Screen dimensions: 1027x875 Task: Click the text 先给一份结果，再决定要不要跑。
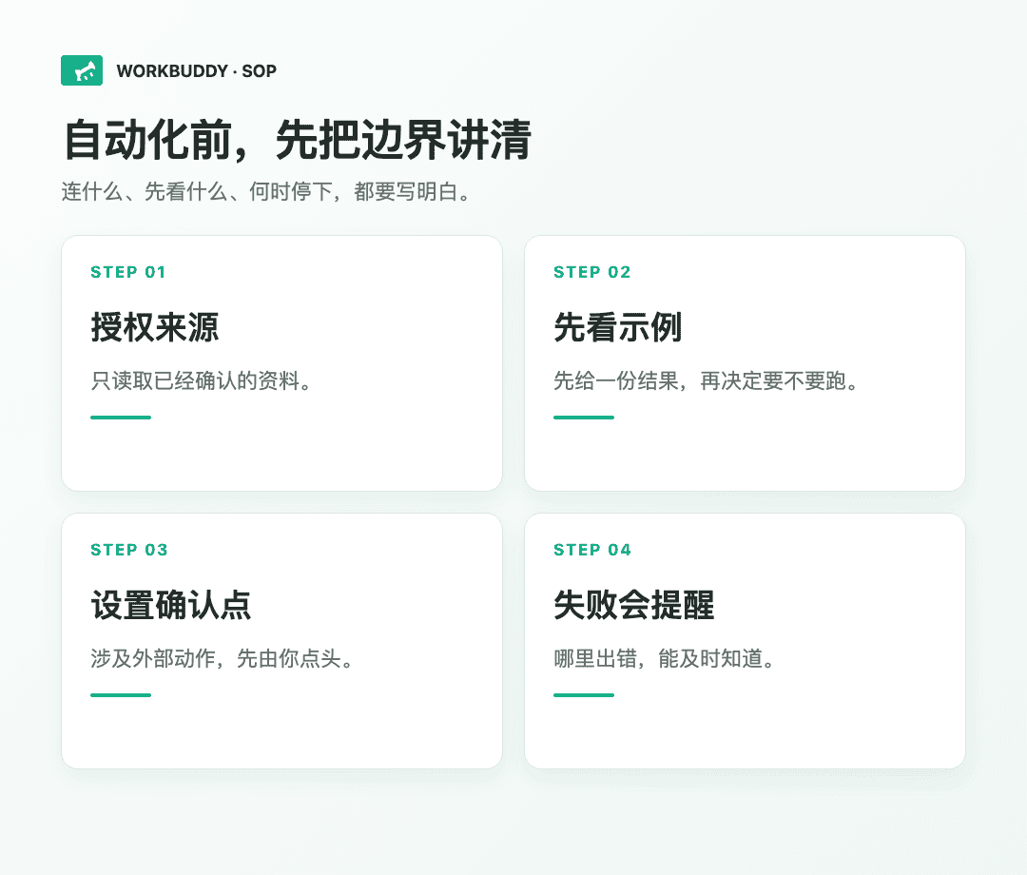coord(706,380)
